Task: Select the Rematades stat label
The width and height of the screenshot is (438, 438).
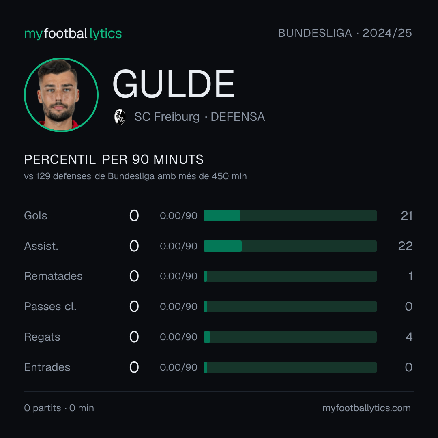Action: tap(54, 276)
